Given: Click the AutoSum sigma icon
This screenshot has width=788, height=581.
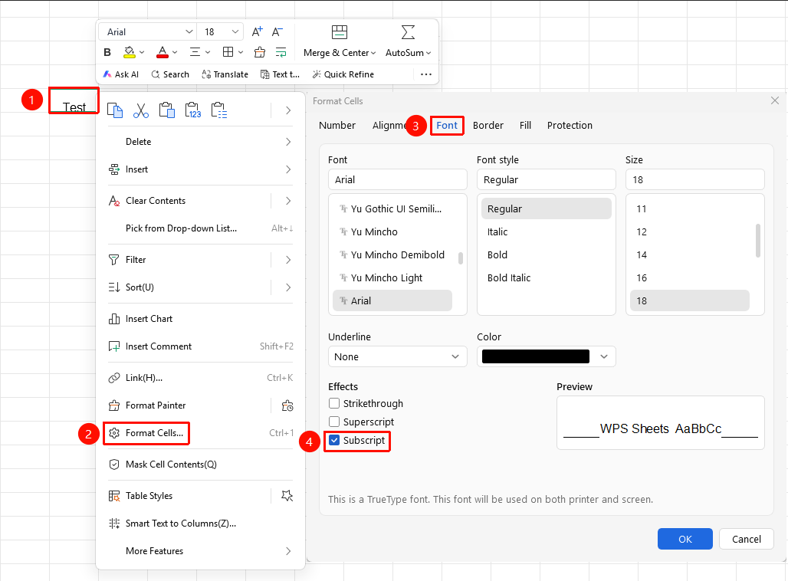Looking at the screenshot, I should (x=408, y=32).
